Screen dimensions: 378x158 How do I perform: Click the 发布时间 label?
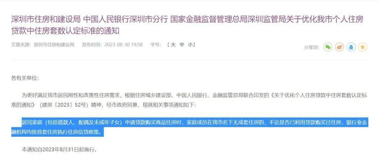(x=93, y=44)
